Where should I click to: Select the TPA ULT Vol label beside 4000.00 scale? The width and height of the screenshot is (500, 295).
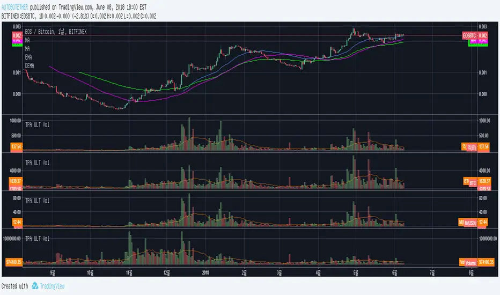coord(38,163)
